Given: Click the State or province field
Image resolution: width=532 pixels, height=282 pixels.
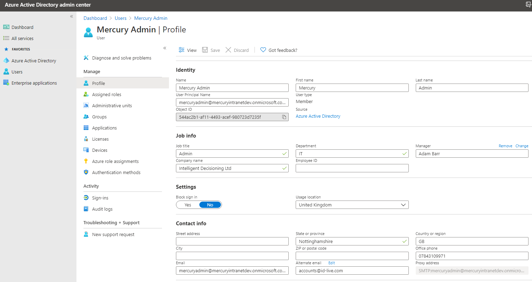Looking at the screenshot, I should 352,241.
